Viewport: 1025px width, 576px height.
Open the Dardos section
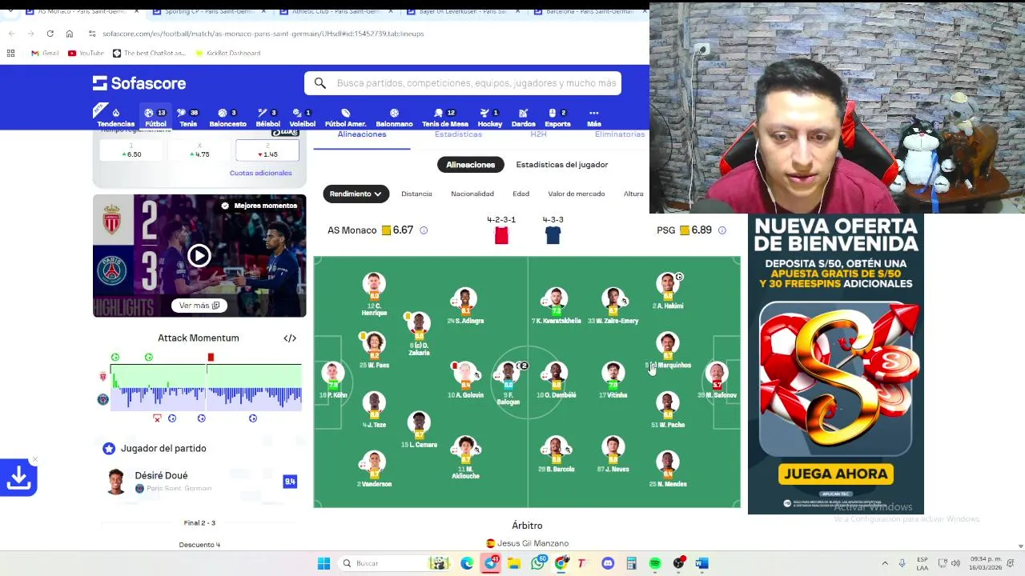(x=523, y=118)
